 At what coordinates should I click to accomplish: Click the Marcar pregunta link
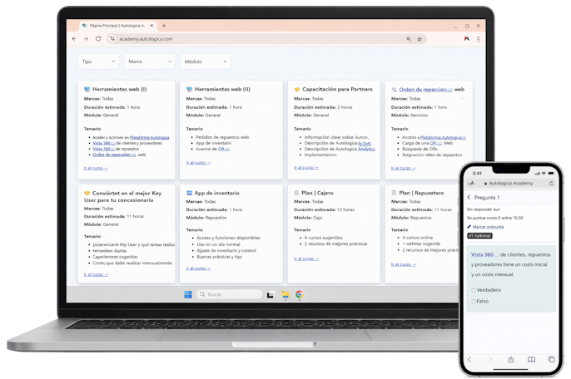[488, 227]
